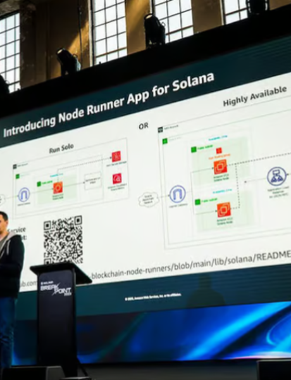291x380 pixels.
Task: Click the "Introducing Node Runner App for Solana" title
Action: [x=108, y=104]
